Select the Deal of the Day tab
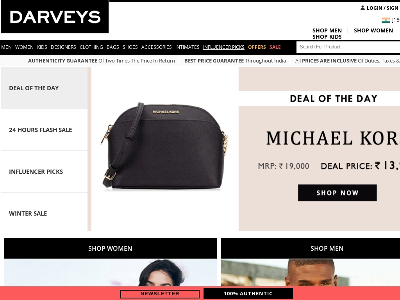Image resolution: width=400 pixels, height=300 pixels. [x=45, y=88]
